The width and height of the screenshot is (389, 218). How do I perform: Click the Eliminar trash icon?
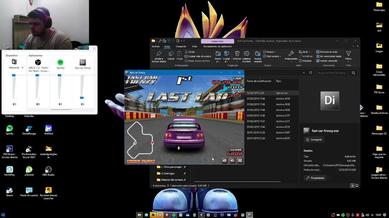pyautogui.click(x=237, y=54)
